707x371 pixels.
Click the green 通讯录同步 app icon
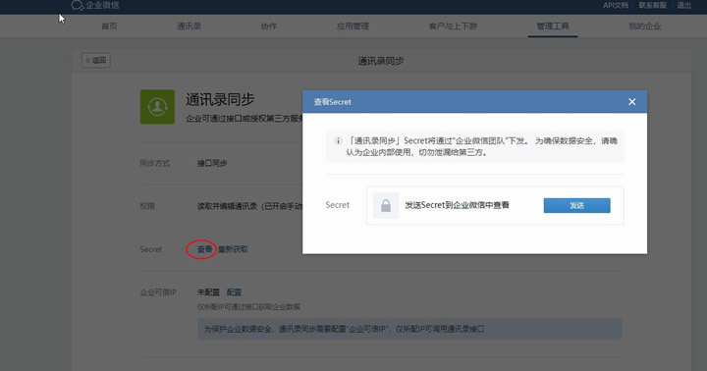pyautogui.click(x=157, y=107)
